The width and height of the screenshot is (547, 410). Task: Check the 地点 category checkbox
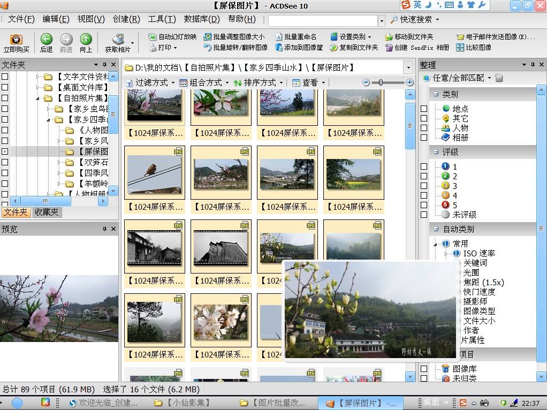tap(424, 109)
